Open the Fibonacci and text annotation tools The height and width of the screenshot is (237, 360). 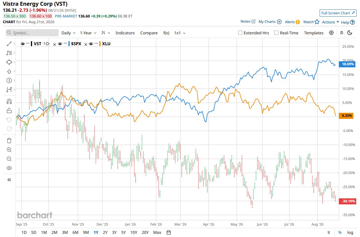pyautogui.click(x=9, y=53)
